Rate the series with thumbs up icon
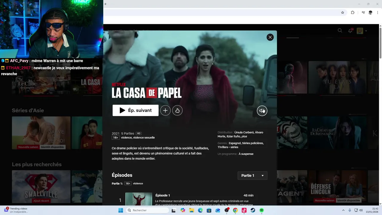Screen dimensions: 382x215 177,110
